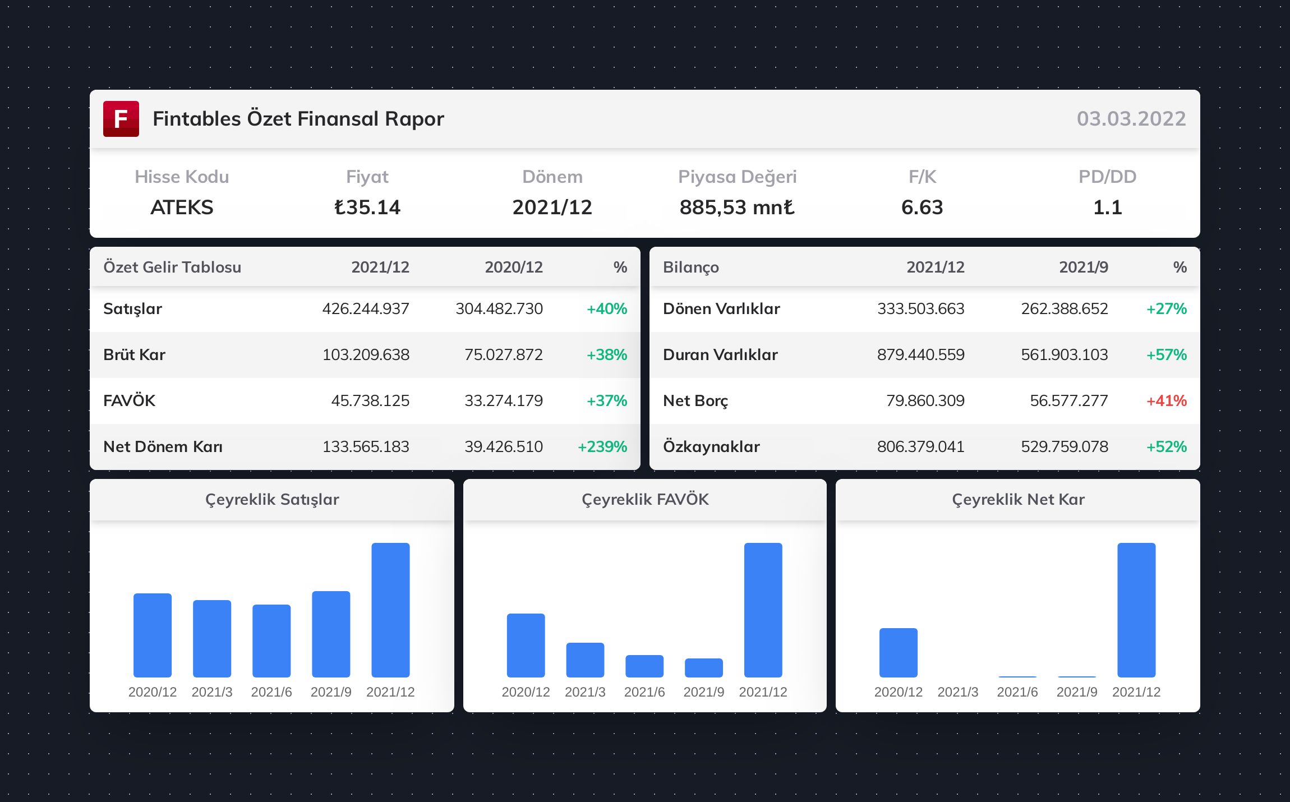Click the red Fintables F logo
1290x802 pixels.
click(121, 119)
